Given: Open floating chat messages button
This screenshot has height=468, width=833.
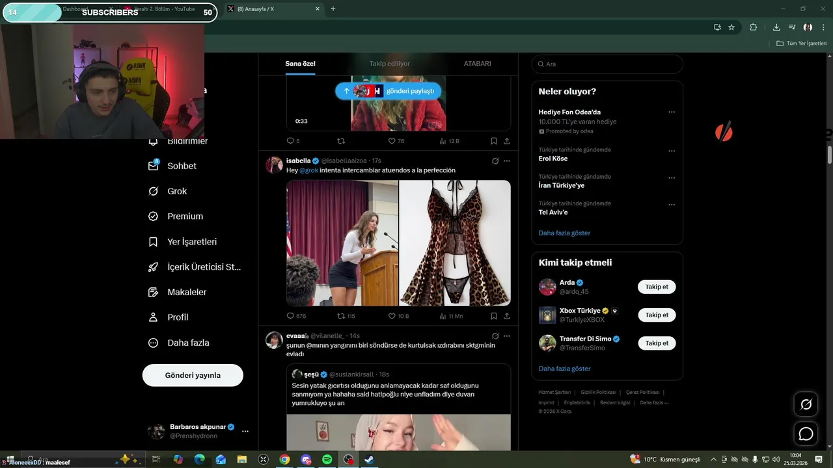Looking at the screenshot, I should (x=806, y=434).
